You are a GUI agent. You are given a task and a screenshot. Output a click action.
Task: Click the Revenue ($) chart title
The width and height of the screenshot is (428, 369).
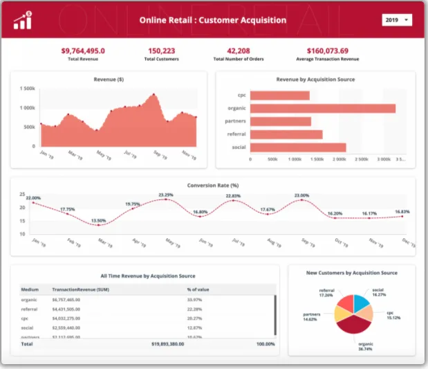109,80
